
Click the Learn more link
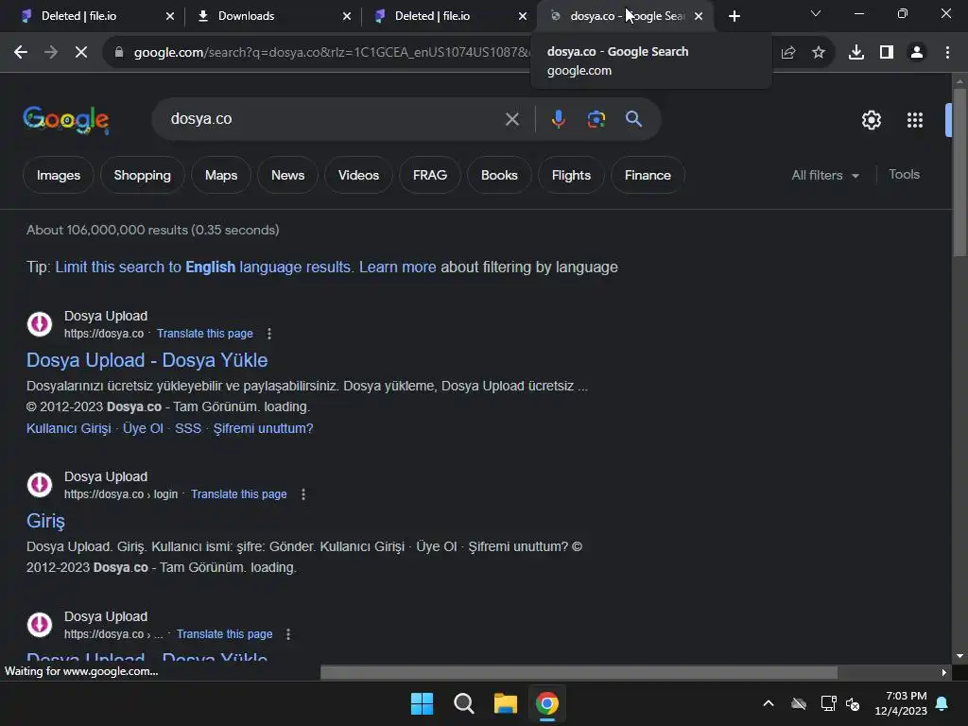398,267
